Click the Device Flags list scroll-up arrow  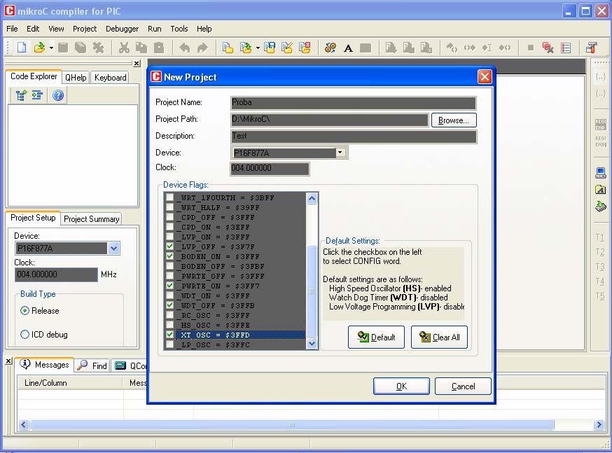(312, 198)
